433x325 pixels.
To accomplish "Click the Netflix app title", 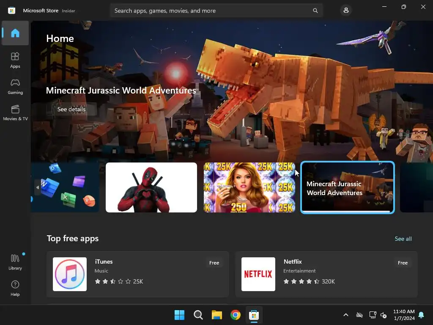I will (x=293, y=262).
